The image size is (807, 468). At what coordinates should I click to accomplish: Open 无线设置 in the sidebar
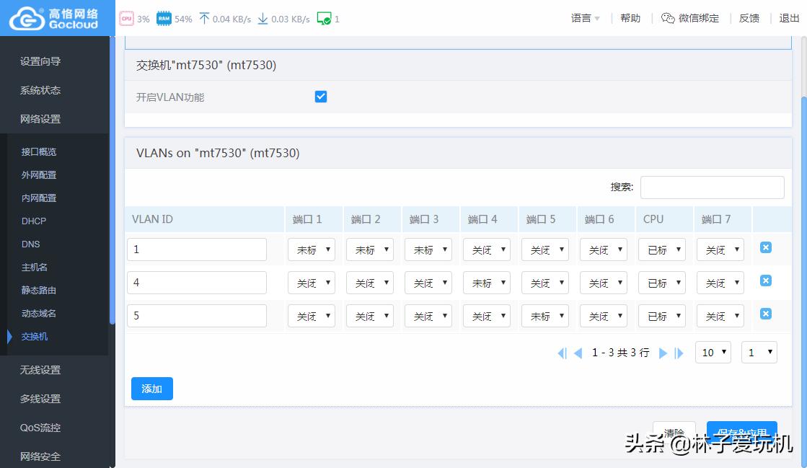point(40,370)
